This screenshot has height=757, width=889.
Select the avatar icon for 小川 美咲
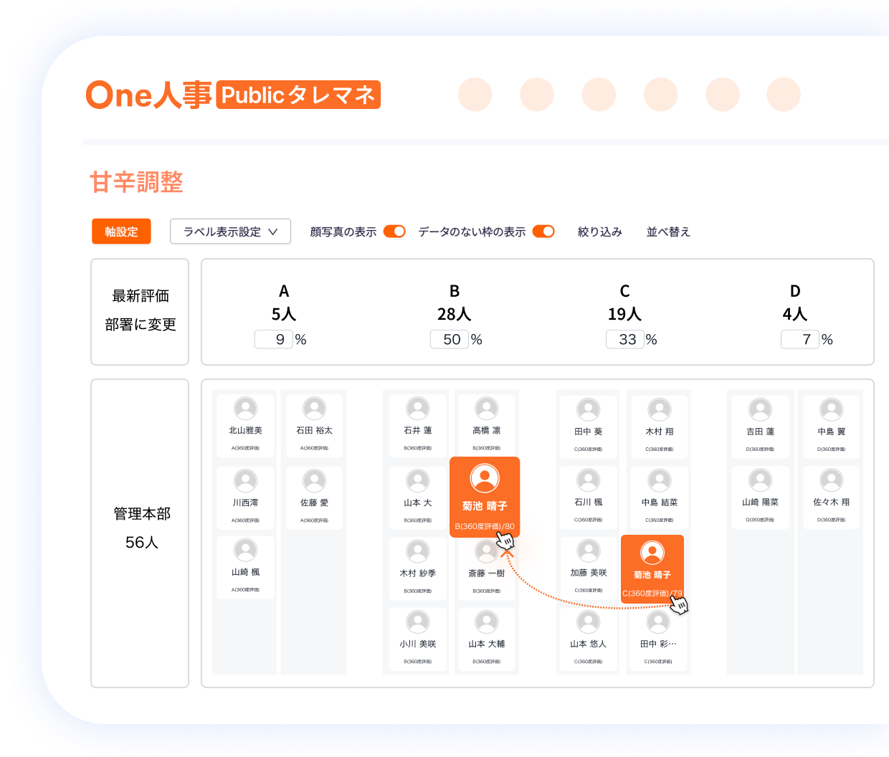[417, 622]
